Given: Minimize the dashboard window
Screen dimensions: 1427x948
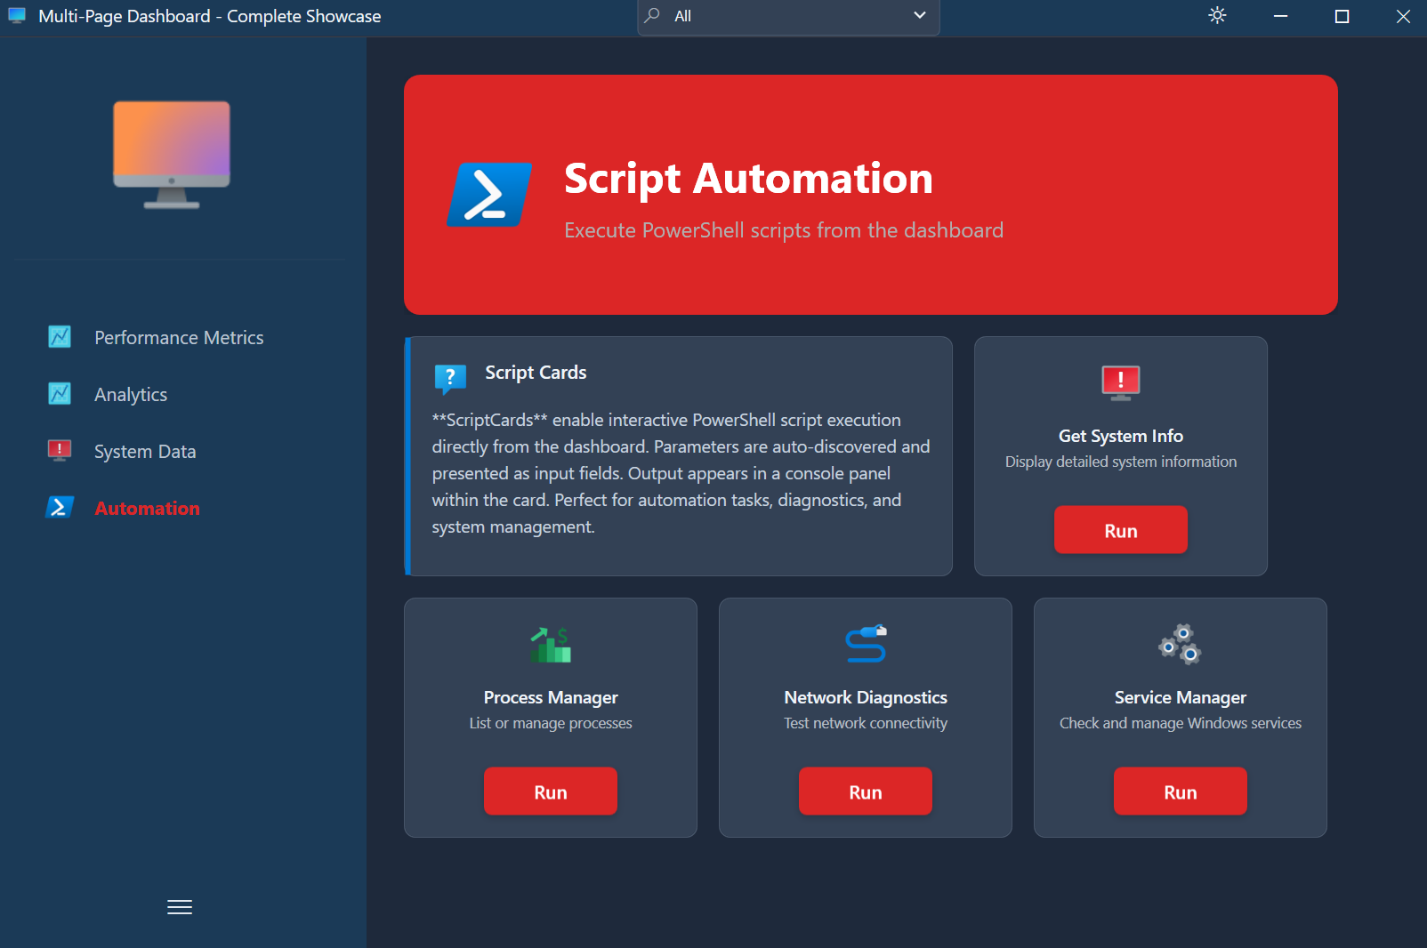Looking at the screenshot, I should pyautogui.click(x=1280, y=16).
